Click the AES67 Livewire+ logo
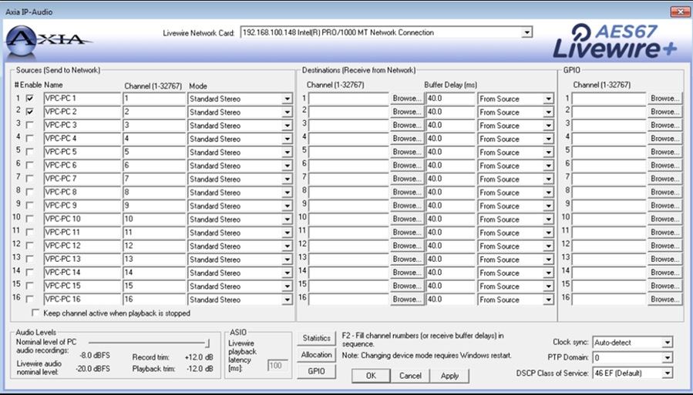This screenshot has width=693, height=395. pyautogui.click(x=617, y=41)
